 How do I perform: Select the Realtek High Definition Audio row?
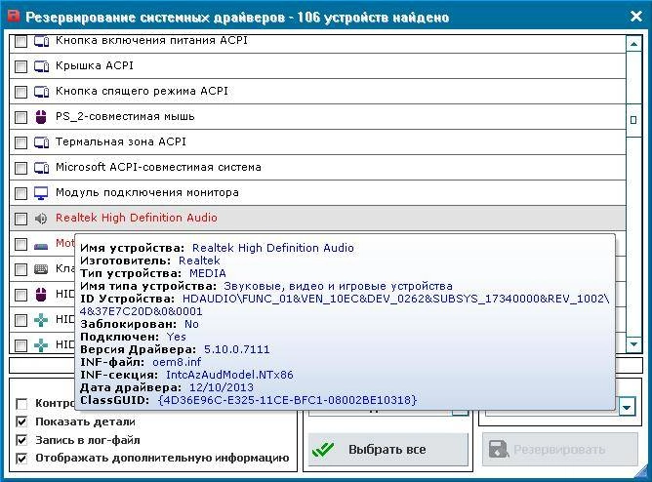[317, 219]
